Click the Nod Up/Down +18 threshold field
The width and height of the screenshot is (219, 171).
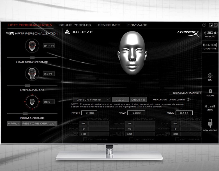83,134
